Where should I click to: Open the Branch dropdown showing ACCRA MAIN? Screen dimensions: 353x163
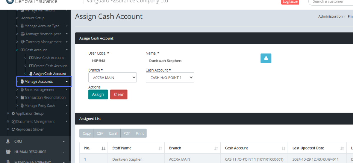tap(112, 78)
